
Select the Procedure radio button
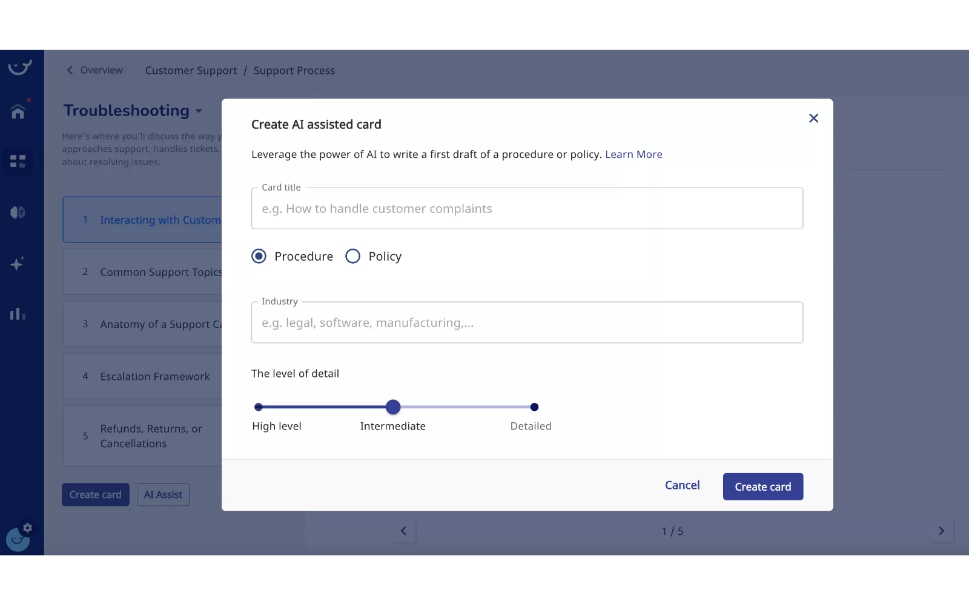coord(259,257)
